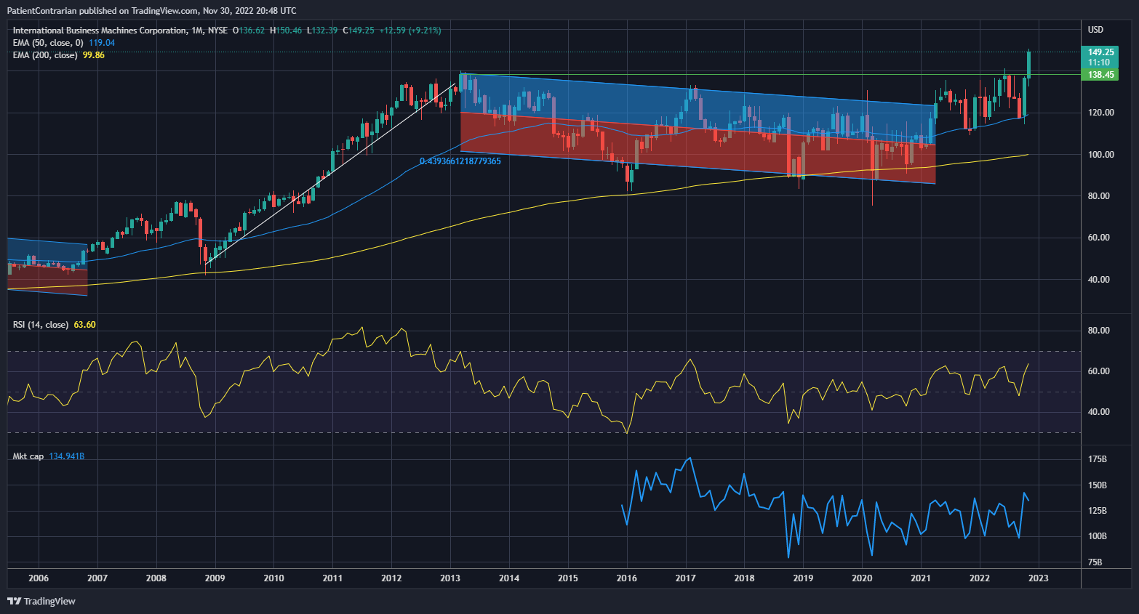Select the 0.4393661218779365 channel annotation text

tap(460, 161)
